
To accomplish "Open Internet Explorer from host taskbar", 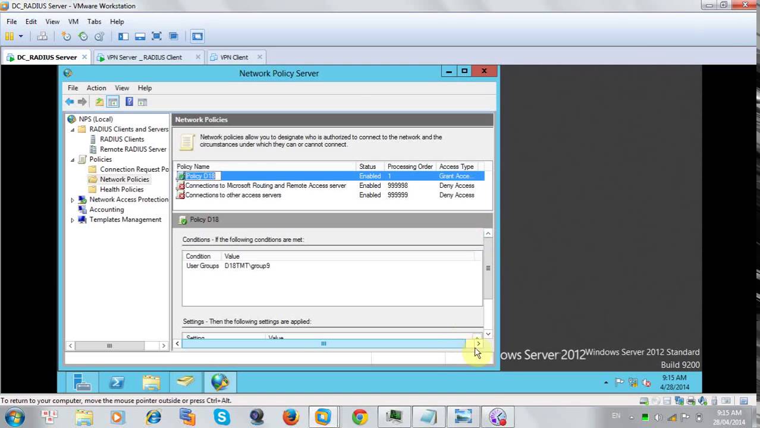I will pos(153,417).
